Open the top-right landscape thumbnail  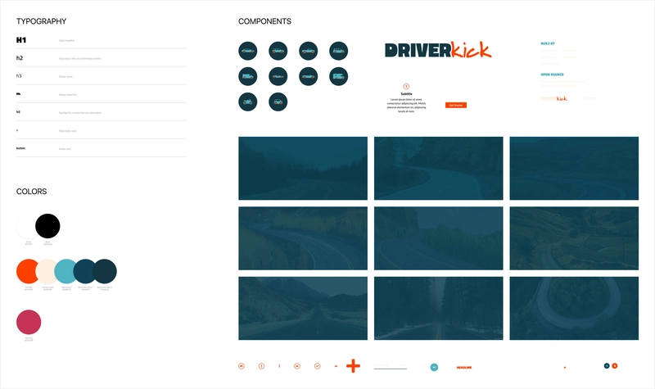[x=574, y=168]
